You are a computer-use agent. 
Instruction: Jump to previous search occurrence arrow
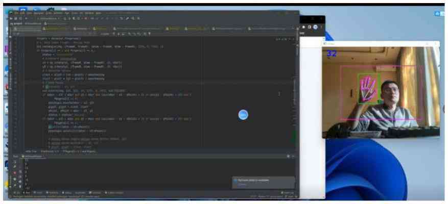[x=113, y=34]
